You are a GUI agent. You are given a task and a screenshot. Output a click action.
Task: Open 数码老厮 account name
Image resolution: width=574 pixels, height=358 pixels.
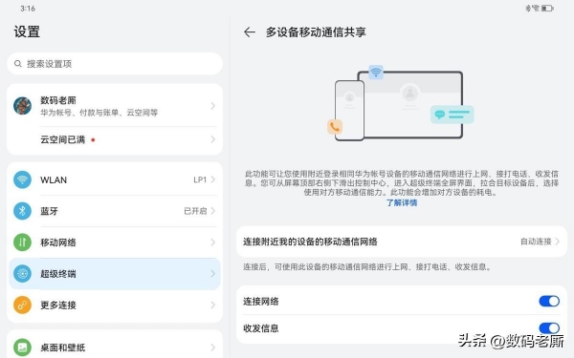(58, 100)
